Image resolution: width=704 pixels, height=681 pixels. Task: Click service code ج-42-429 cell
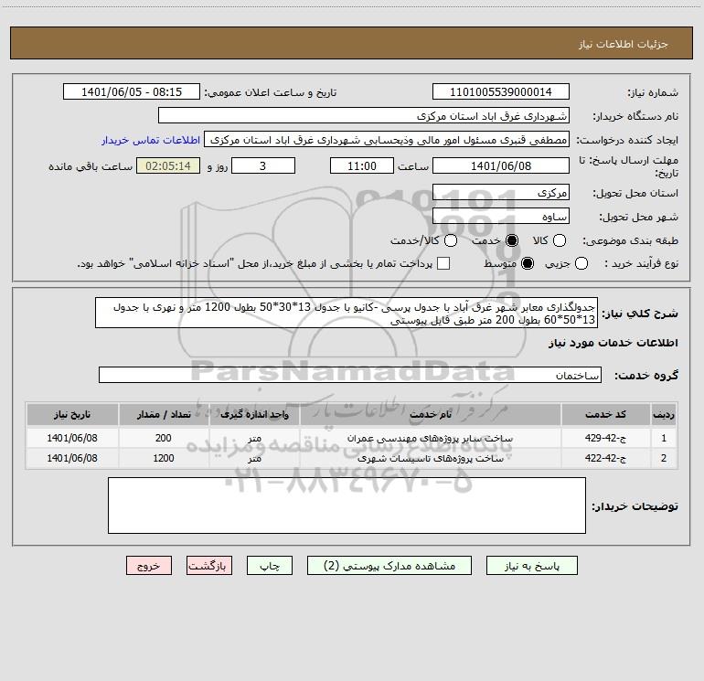click(x=605, y=438)
